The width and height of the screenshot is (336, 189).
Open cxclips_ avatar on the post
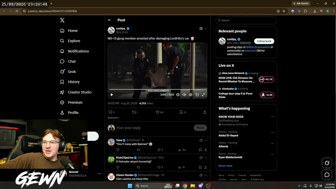(111, 30)
